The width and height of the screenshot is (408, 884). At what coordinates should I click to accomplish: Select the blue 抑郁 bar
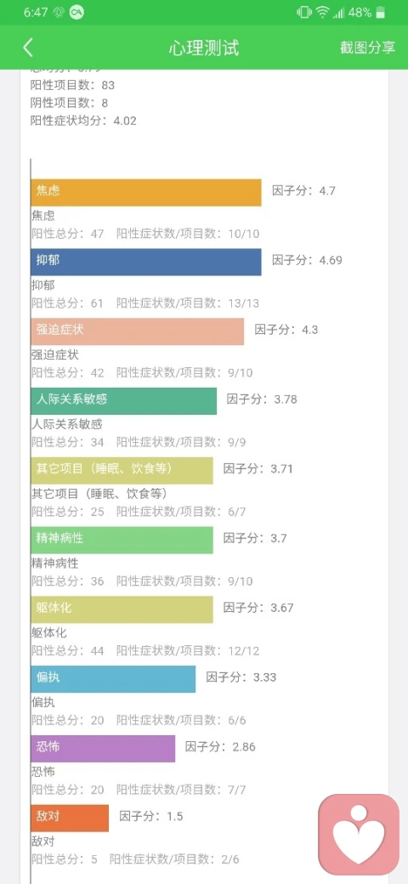[146, 262]
